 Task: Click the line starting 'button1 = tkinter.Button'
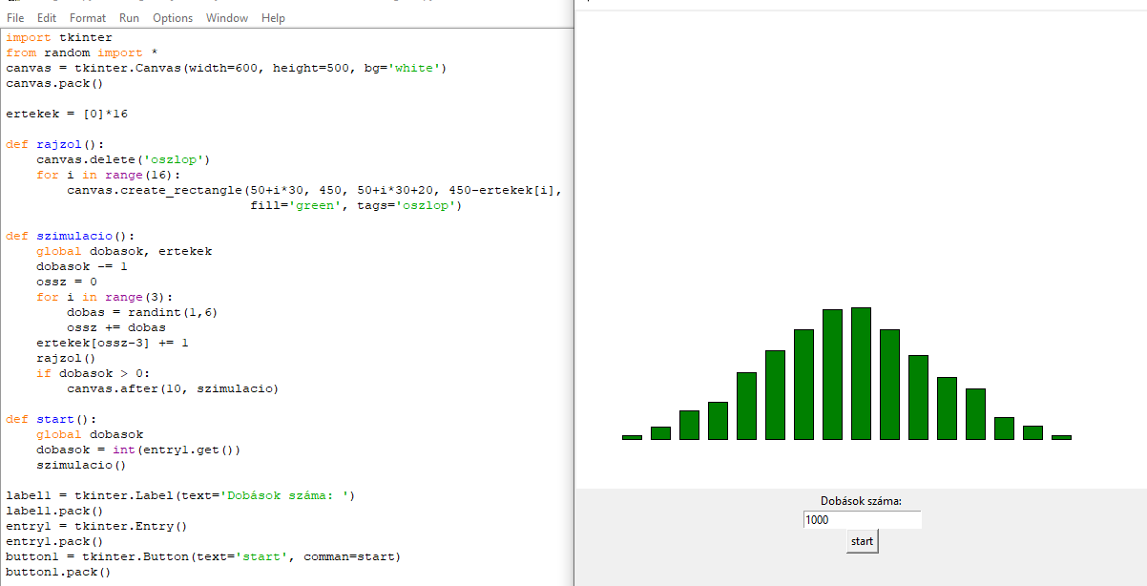(x=203, y=556)
